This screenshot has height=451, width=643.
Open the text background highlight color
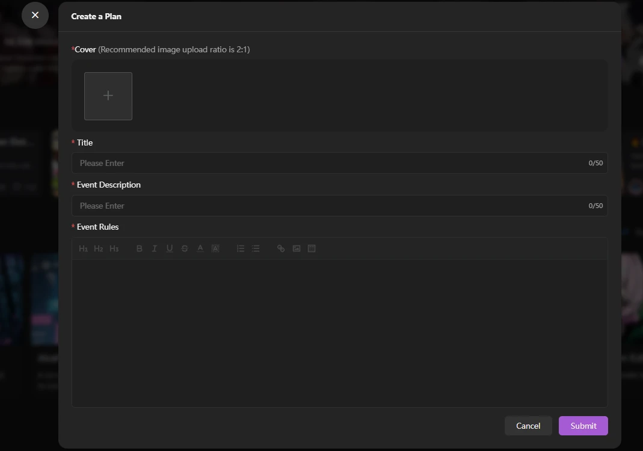[215, 248]
